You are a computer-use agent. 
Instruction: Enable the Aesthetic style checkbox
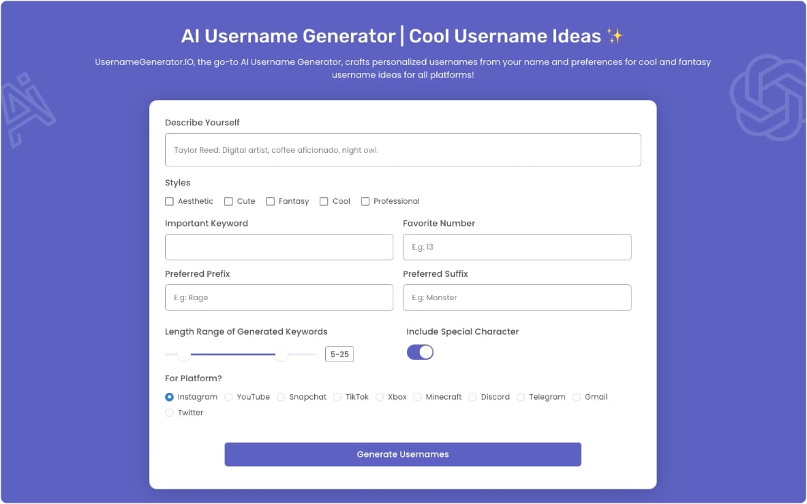tap(169, 201)
